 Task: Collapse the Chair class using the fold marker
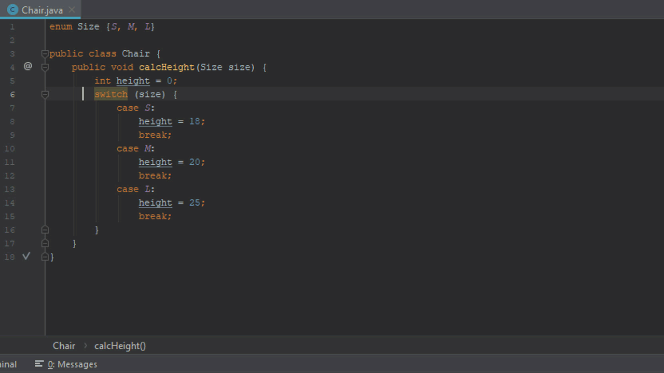(x=45, y=53)
